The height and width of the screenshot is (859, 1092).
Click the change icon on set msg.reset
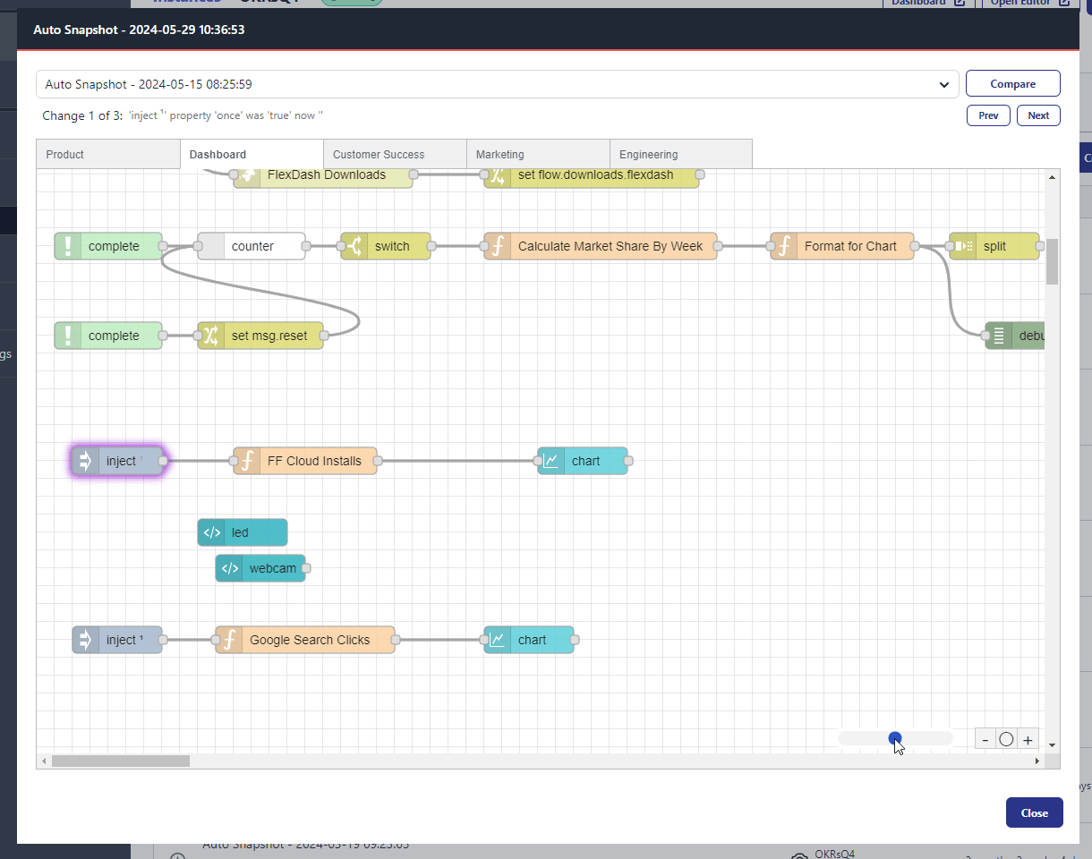pos(211,335)
